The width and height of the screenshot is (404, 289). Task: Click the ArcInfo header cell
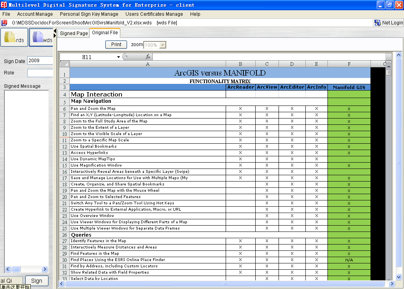point(316,87)
